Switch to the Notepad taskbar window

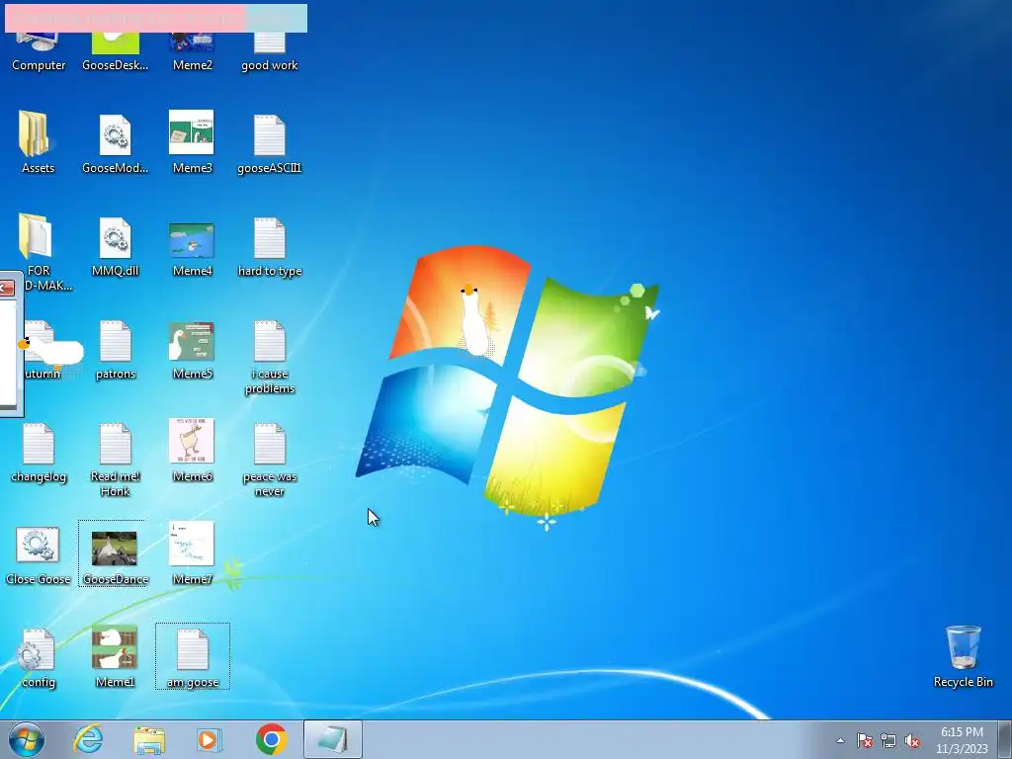[x=333, y=739]
